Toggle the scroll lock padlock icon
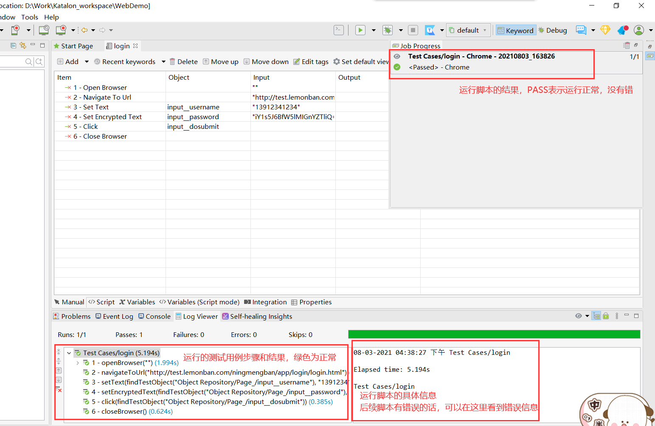 click(x=606, y=316)
